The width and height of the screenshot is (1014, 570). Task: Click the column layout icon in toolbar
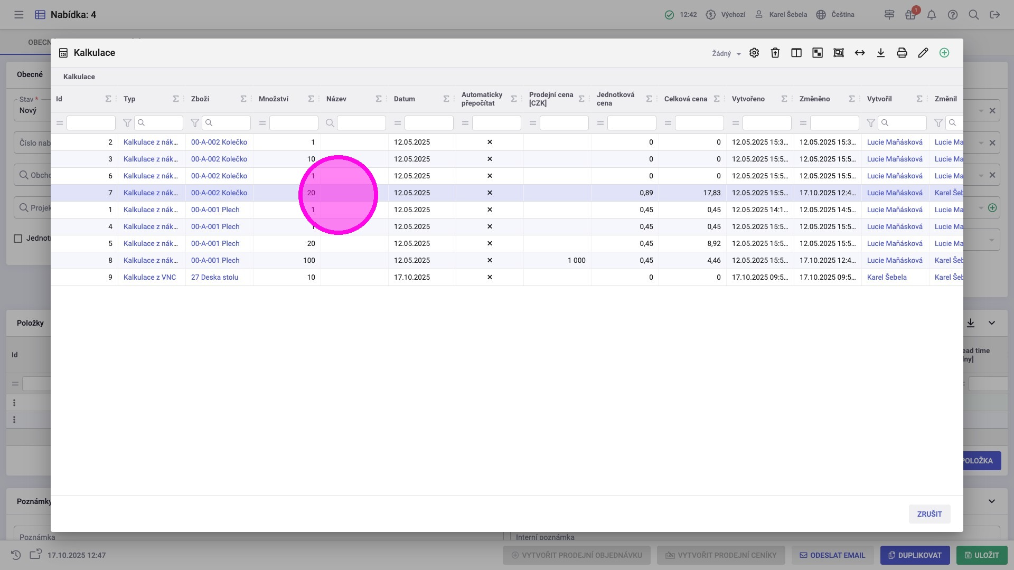(x=796, y=53)
